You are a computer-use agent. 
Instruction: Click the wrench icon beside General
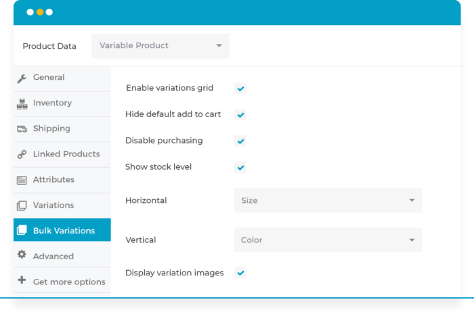click(x=22, y=78)
